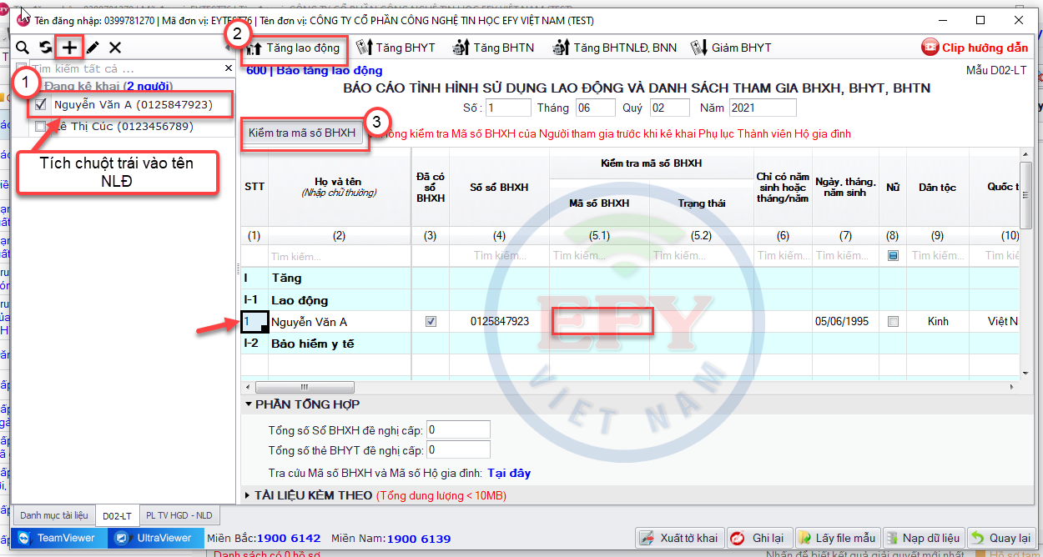The image size is (1043, 557).
Task: Click the Họ và tên column filter field
Action: pyautogui.click(x=339, y=256)
